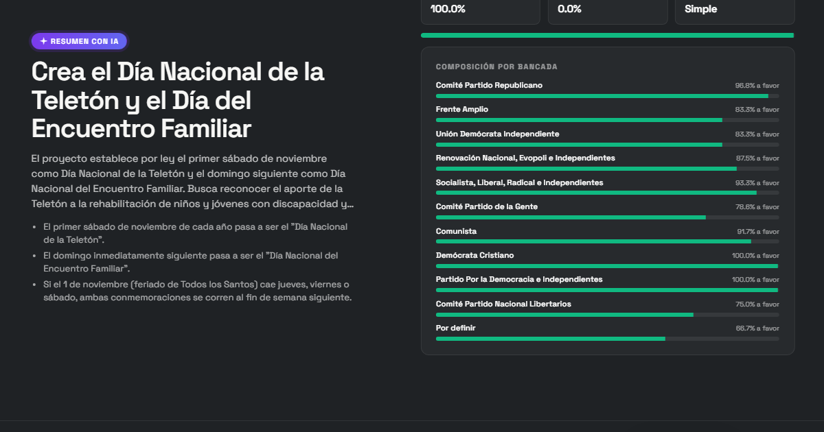Click bullet El primer sábado de noviembre

tap(195, 233)
